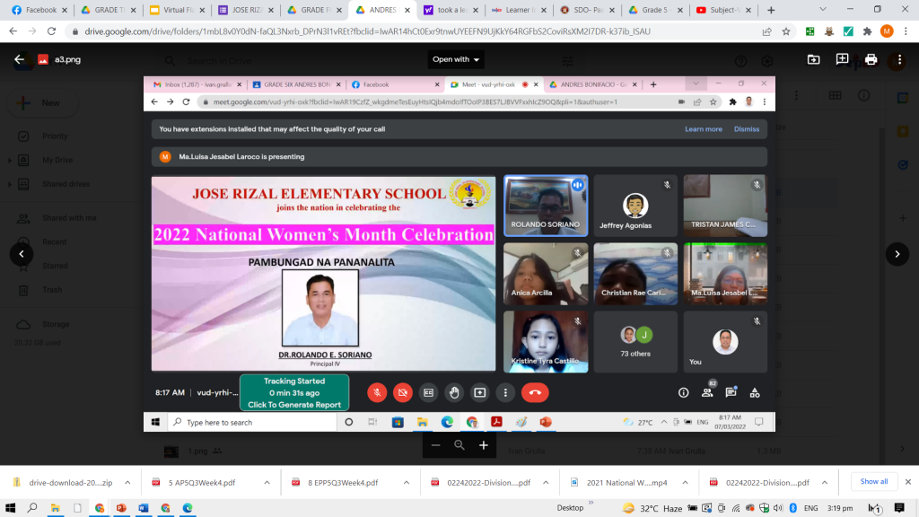Expand options for 02242022-Division pdf beside Show all
The image size is (919, 517).
click(x=825, y=482)
